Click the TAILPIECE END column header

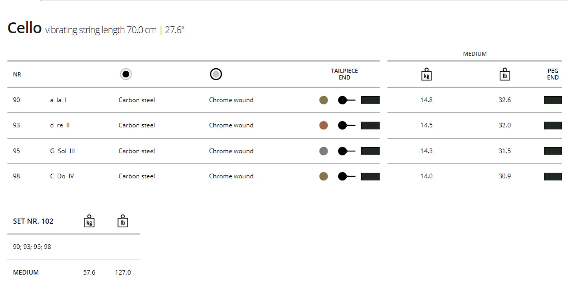click(344, 74)
